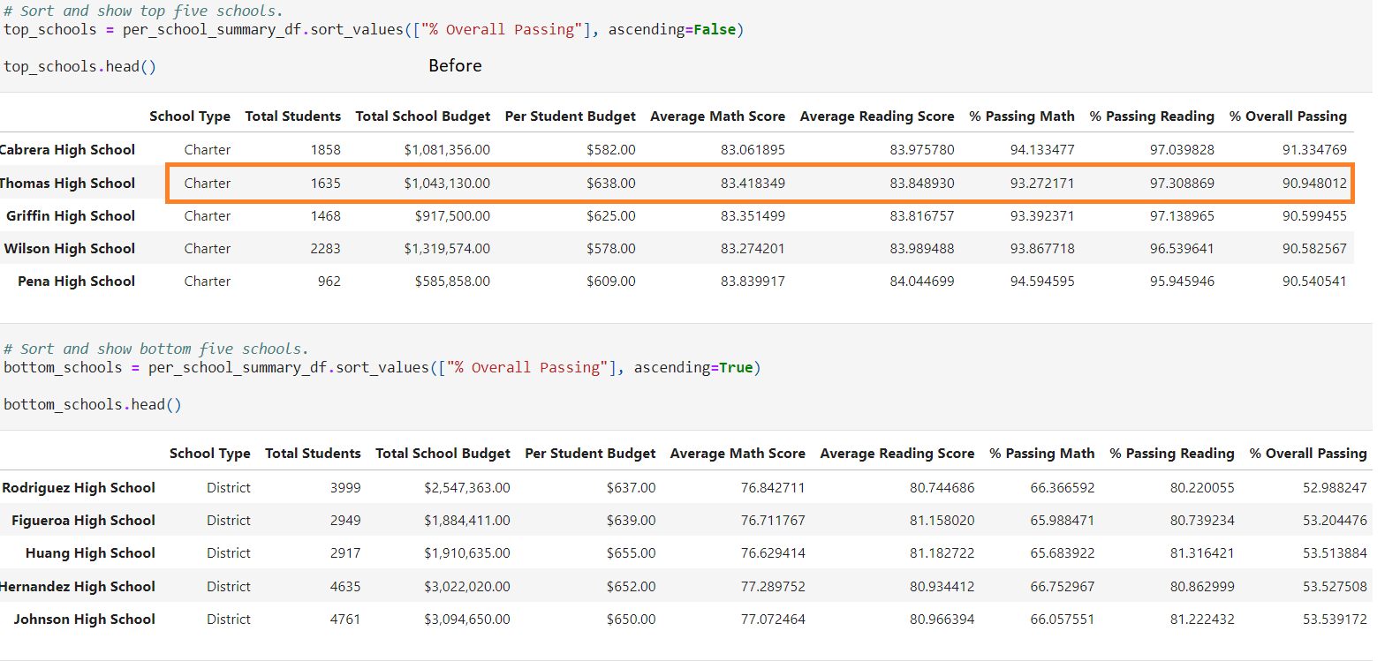The height and width of the screenshot is (661, 1400).
Task: Click the Johnson High School row label
Action: [x=84, y=620]
